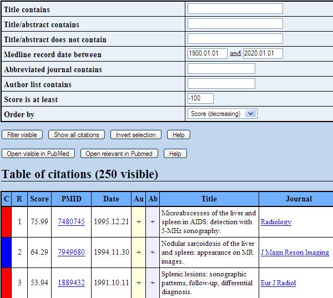Image resolution: width=333 pixels, height=298 pixels.
Task: Click the Author list contains field
Action: (221, 84)
